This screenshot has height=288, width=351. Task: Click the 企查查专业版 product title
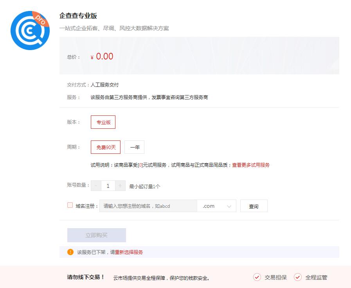coord(78,16)
